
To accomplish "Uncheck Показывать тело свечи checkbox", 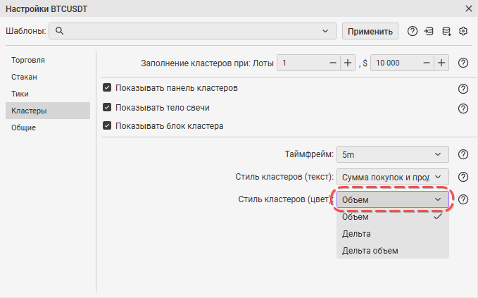I will pyautogui.click(x=107, y=107).
